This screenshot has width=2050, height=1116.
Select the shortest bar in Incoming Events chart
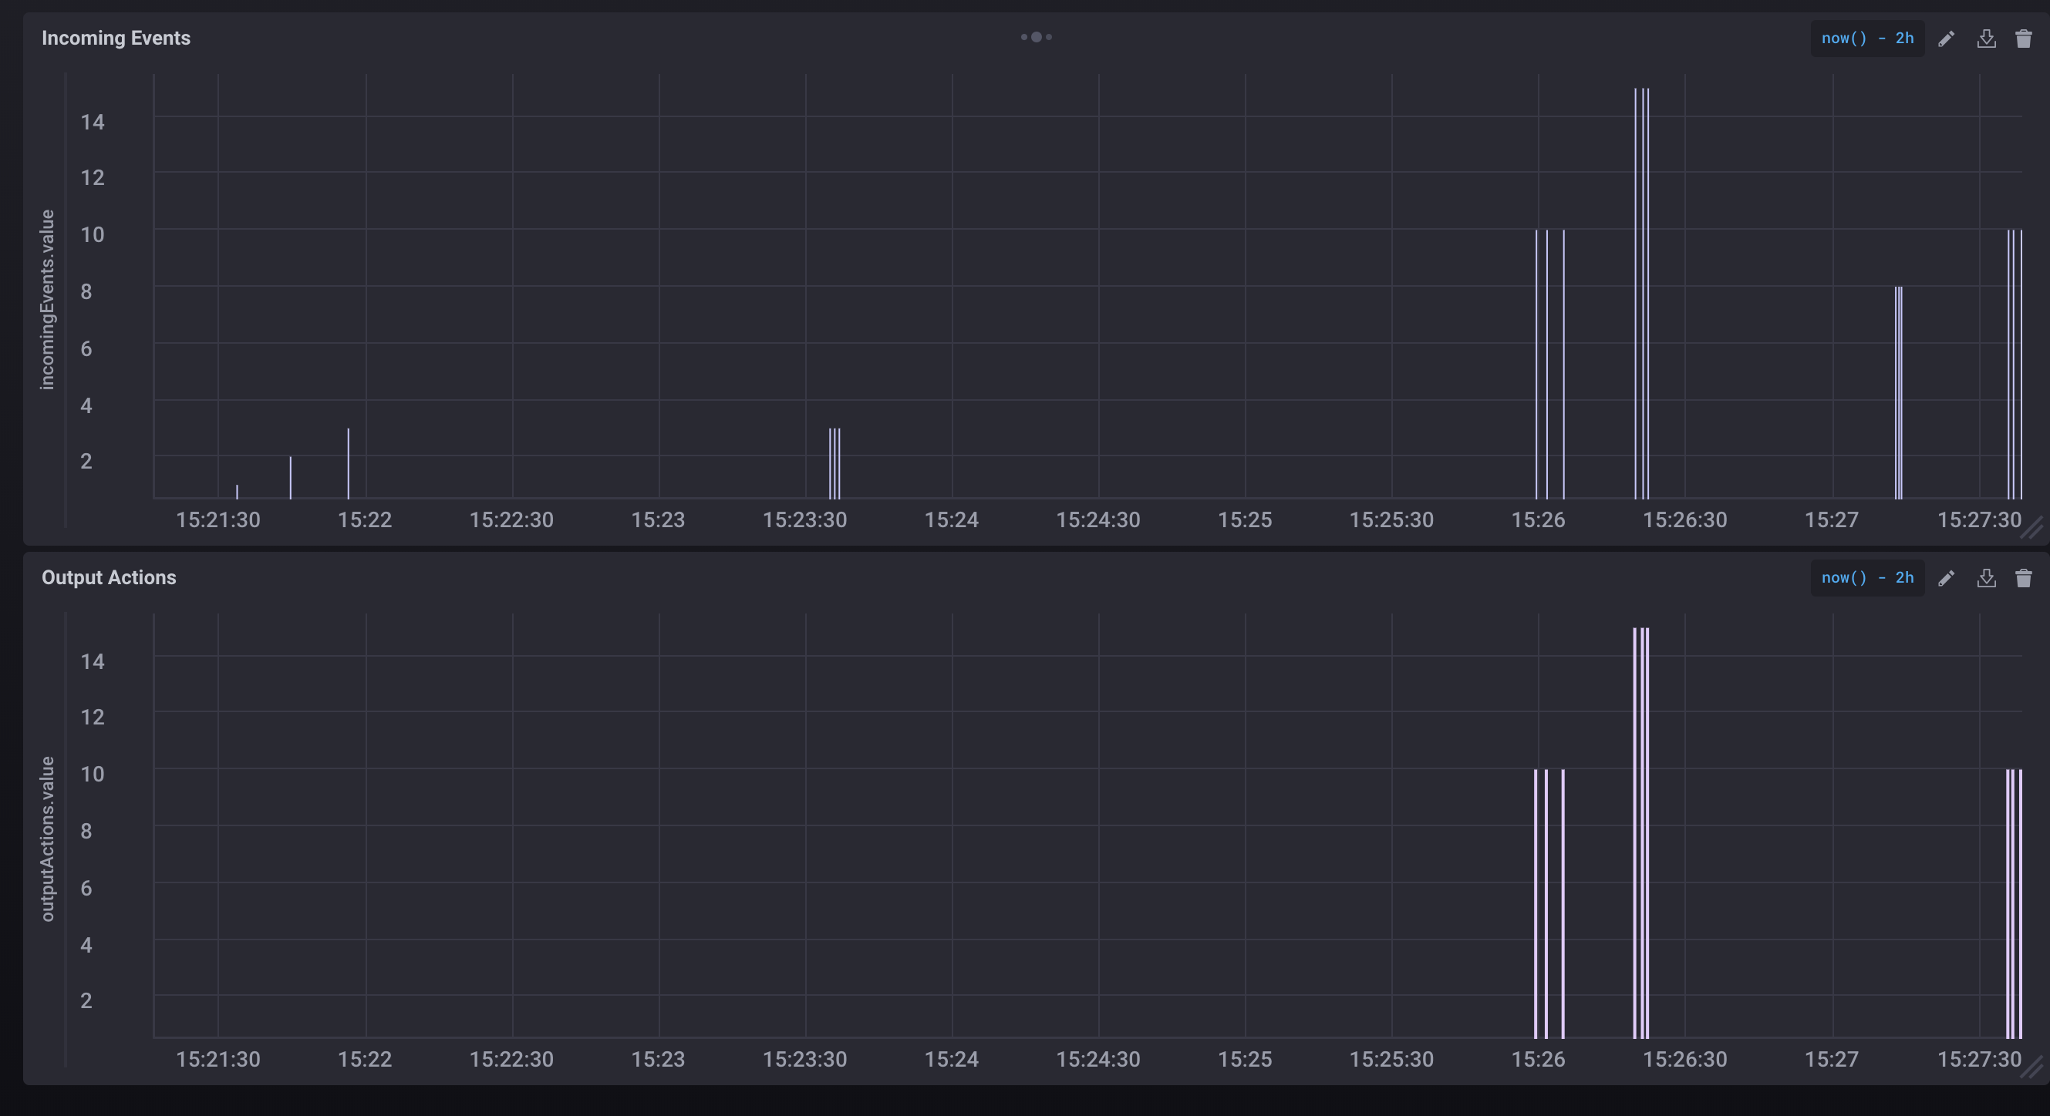click(x=237, y=492)
